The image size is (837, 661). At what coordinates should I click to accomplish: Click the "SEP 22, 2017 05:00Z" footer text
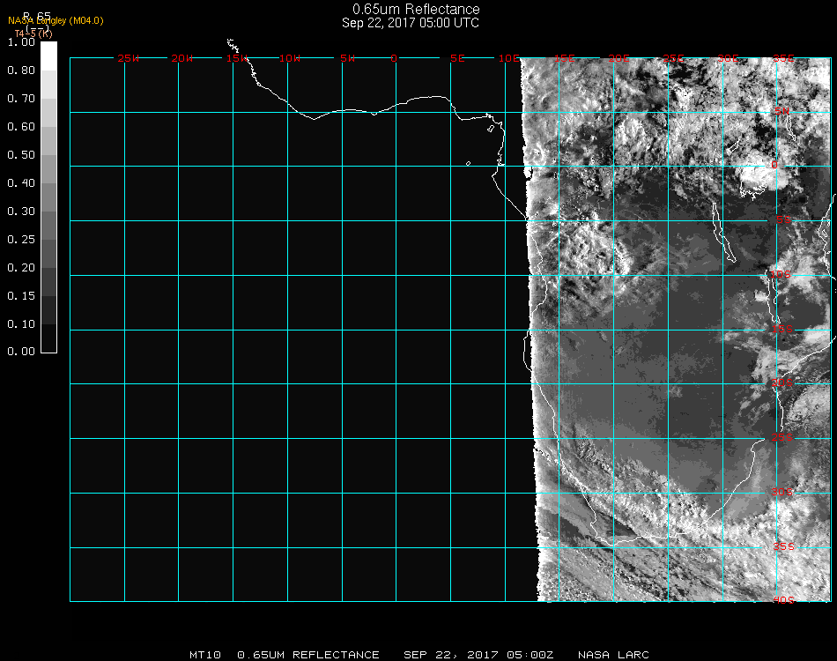tap(478, 655)
